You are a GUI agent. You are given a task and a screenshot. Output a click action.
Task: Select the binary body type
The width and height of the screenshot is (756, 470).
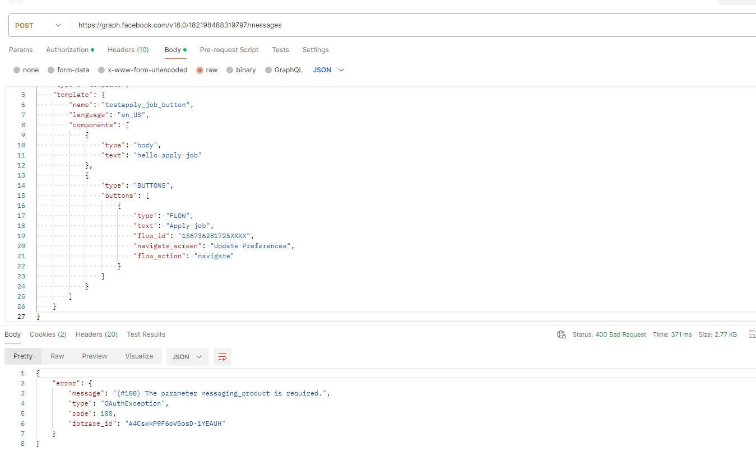click(241, 70)
